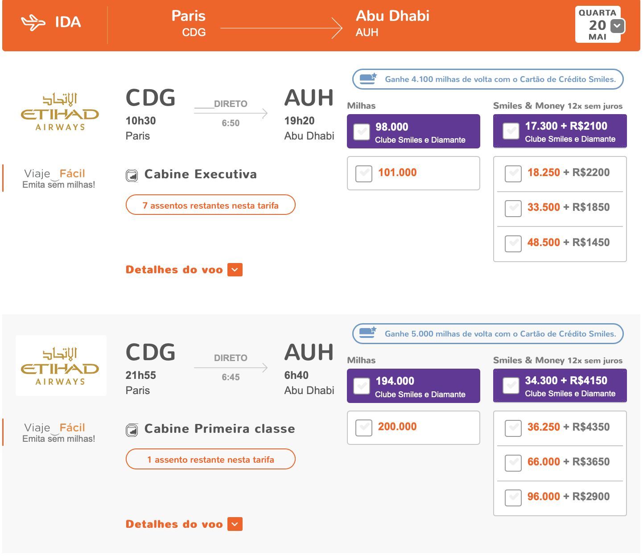
Task: Click the 6h40 arrival time
Action: [297, 375]
